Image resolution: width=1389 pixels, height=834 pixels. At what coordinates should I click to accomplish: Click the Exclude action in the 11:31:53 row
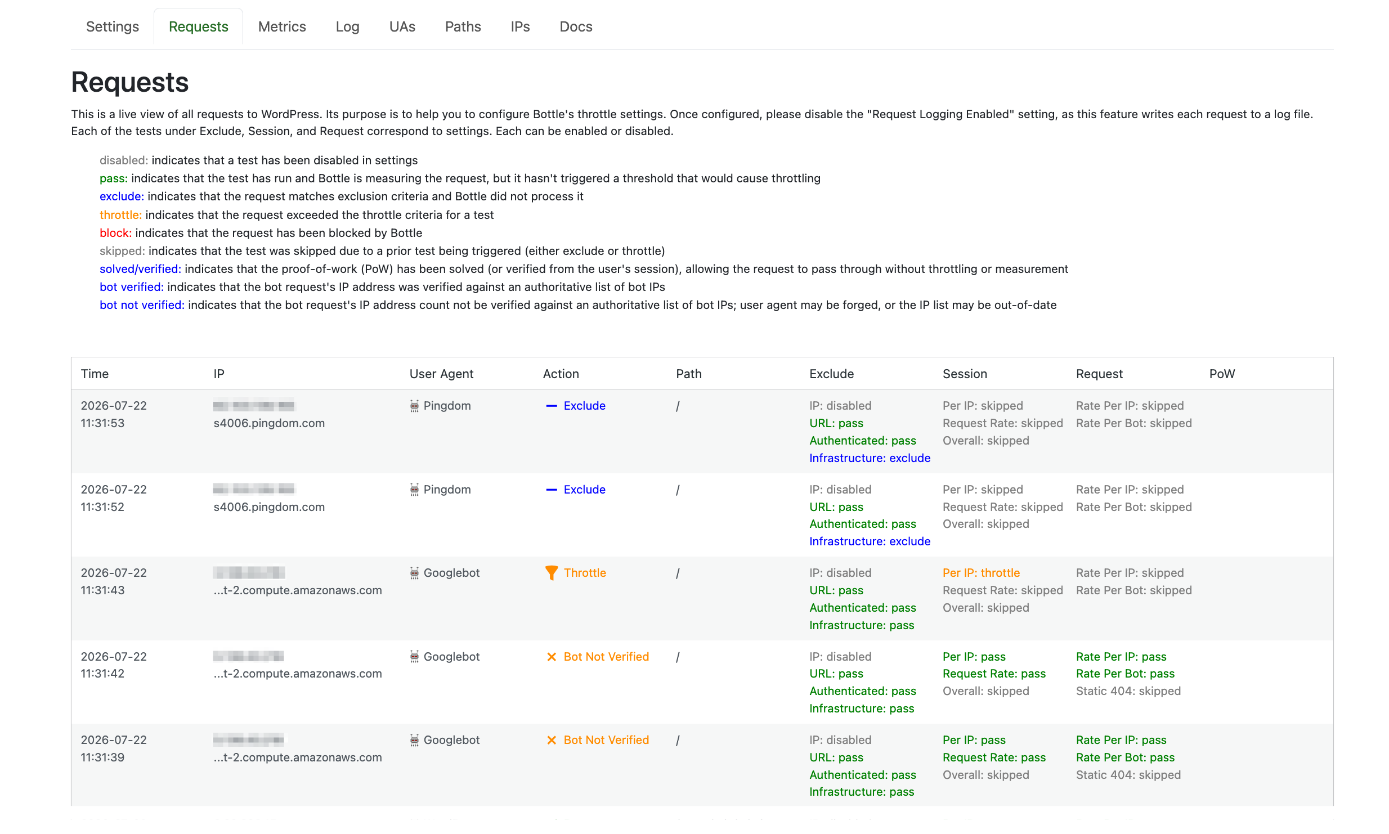[584, 406]
